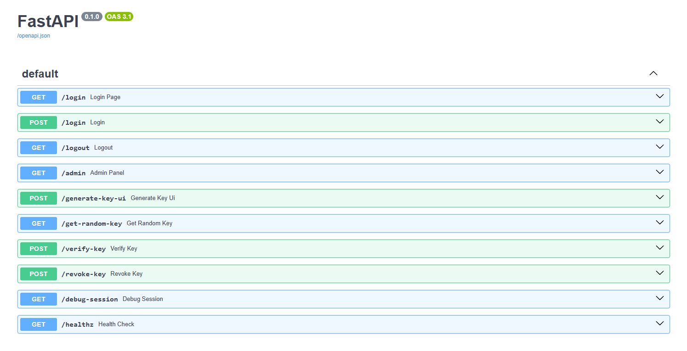
Task: Click the POST badge for /generate-key-ui
Action: pos(39,198)
